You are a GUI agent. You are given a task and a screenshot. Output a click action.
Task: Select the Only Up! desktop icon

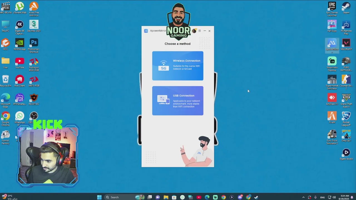click(x=346, y=136)
